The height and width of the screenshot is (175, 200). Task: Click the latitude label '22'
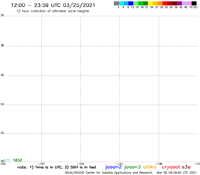coord(2,133)
